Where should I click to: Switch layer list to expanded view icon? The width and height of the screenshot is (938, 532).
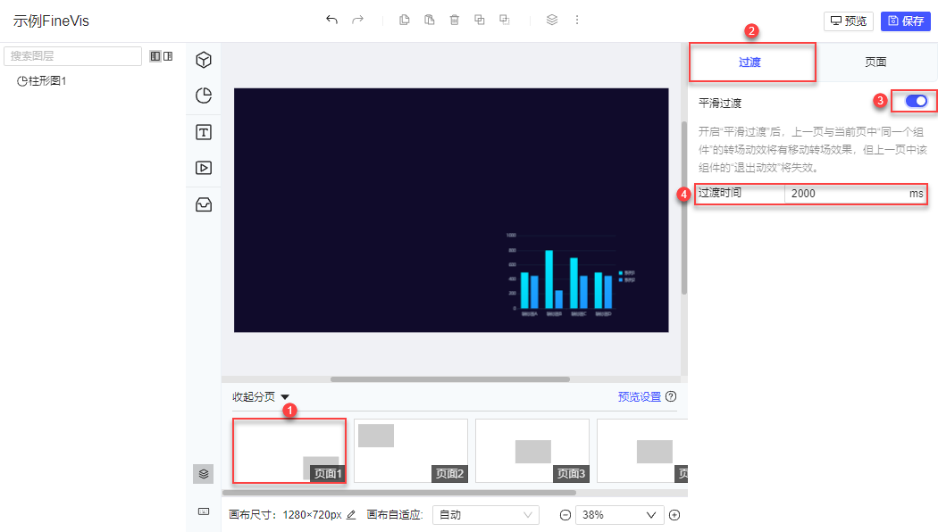click(x=155, y=56)
